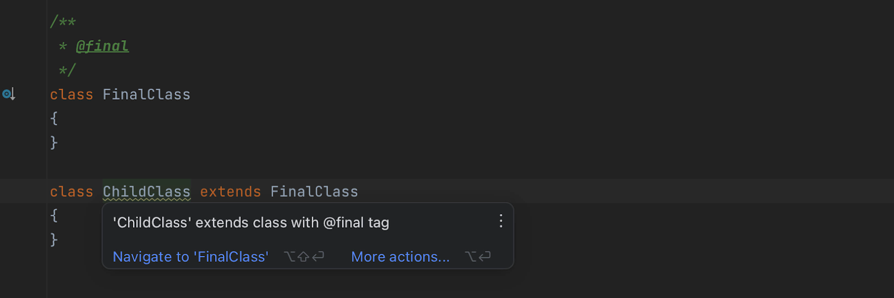Click the extends keyword
Viewport: 894px width, 298px height.
[230, 192]
